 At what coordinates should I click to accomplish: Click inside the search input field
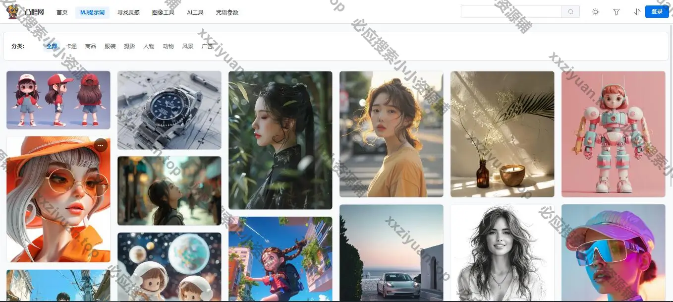(x=510, y=12)
